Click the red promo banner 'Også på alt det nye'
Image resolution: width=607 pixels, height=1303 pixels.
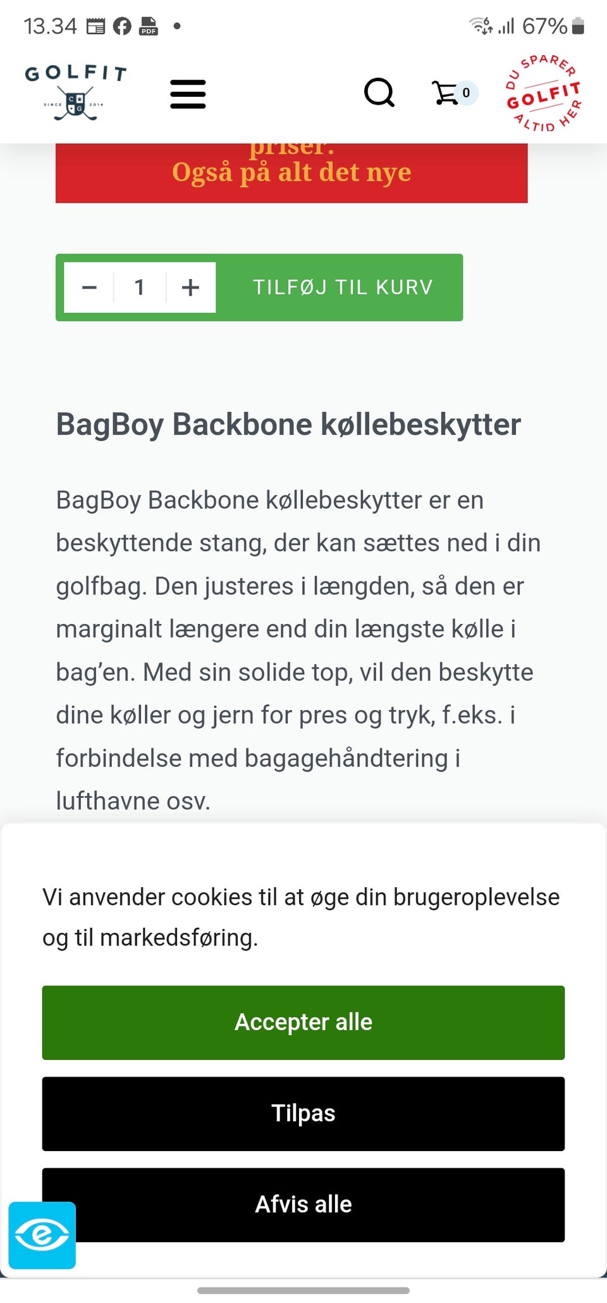292,171
